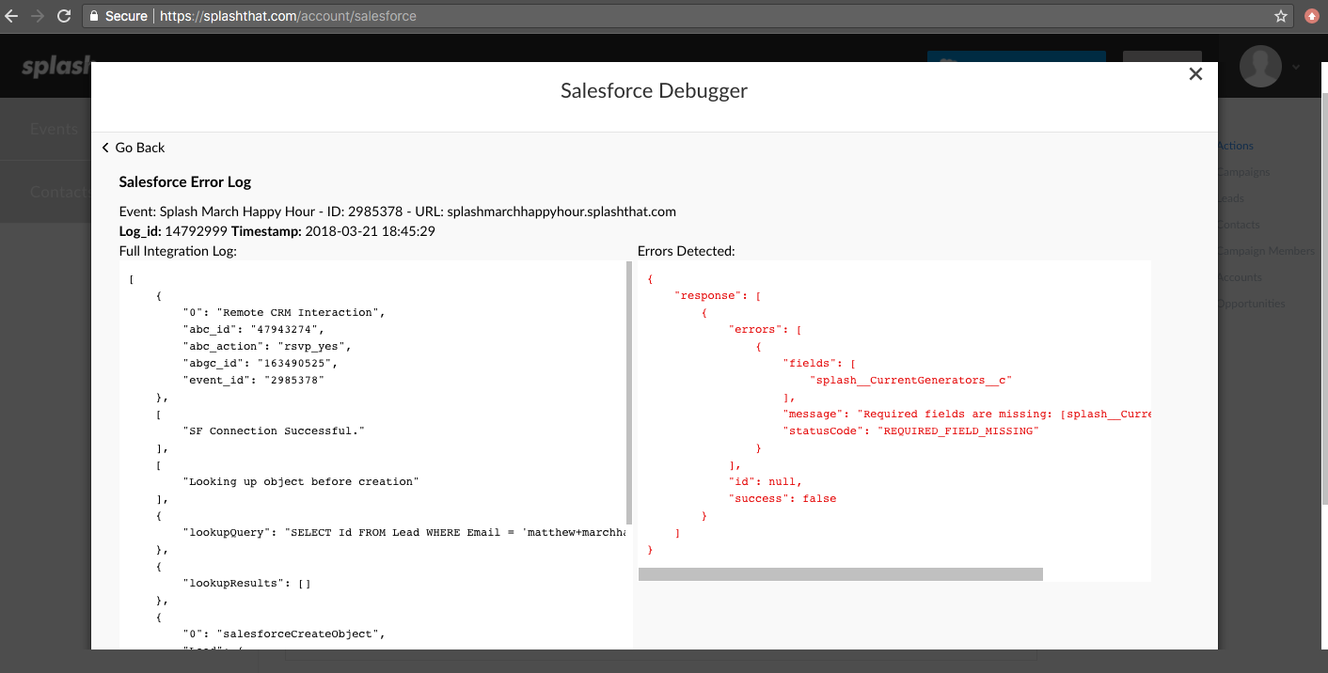Select Actions in the background sidebar
The width and height of the screenshot is (1328, 673).
point(1235,146)
